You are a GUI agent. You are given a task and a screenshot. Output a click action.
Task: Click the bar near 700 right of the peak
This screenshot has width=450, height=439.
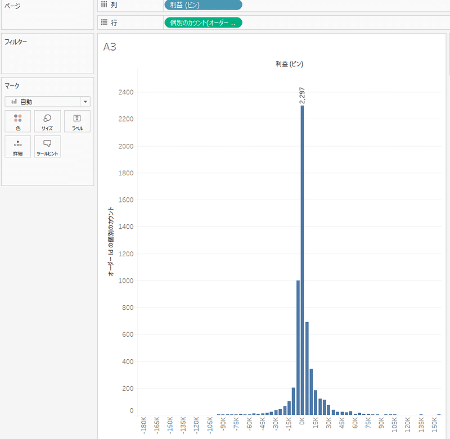pos(307,368)
